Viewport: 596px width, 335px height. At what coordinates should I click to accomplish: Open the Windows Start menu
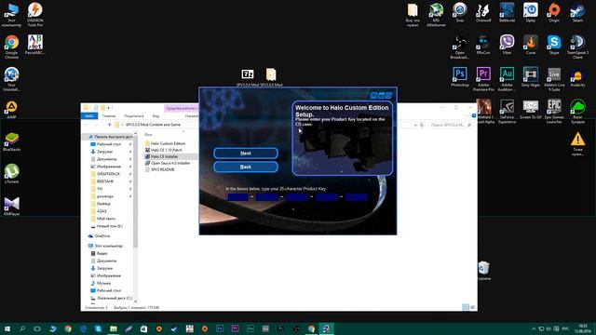[x=7, y=328]
